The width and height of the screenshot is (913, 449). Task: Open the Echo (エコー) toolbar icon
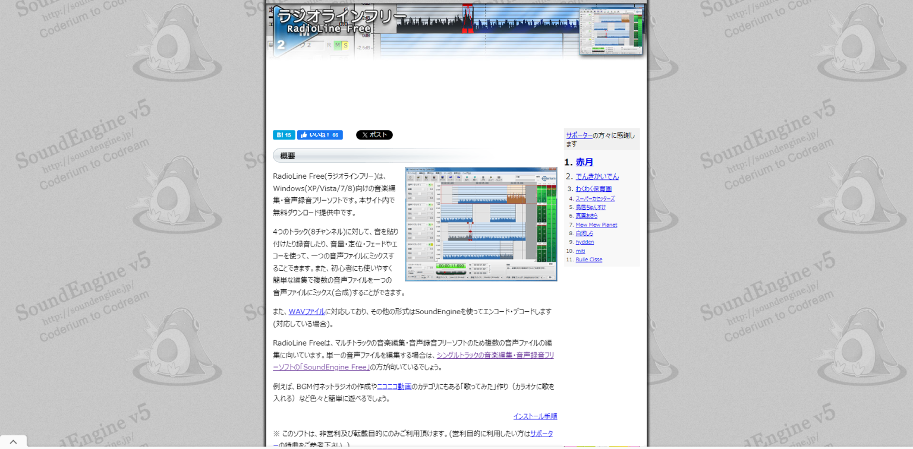[490, 178]
